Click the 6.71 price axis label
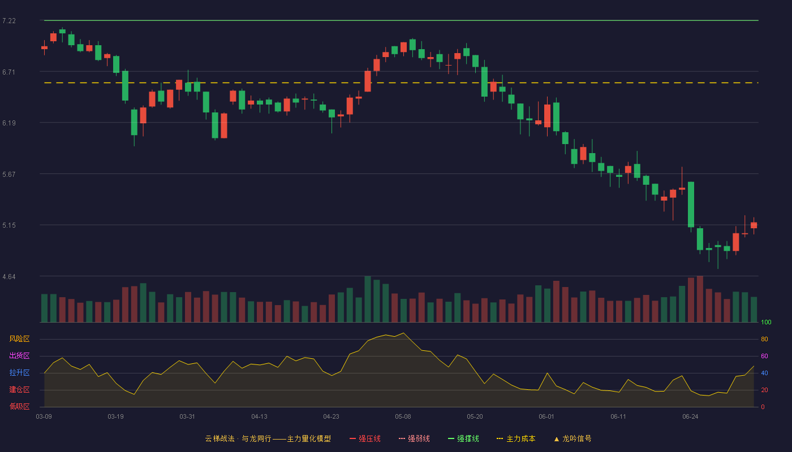 tap(9, 72)
